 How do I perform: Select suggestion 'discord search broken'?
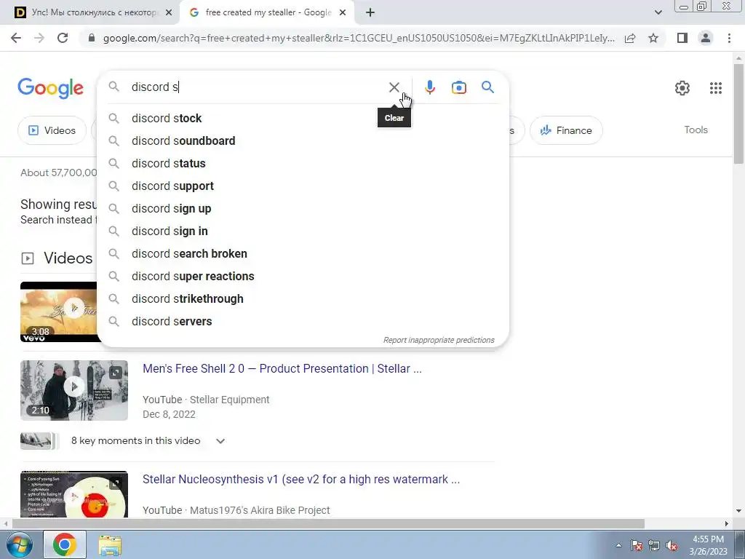(303, 254)
